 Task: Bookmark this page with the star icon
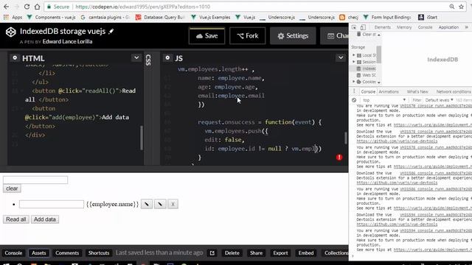[461, 7]
